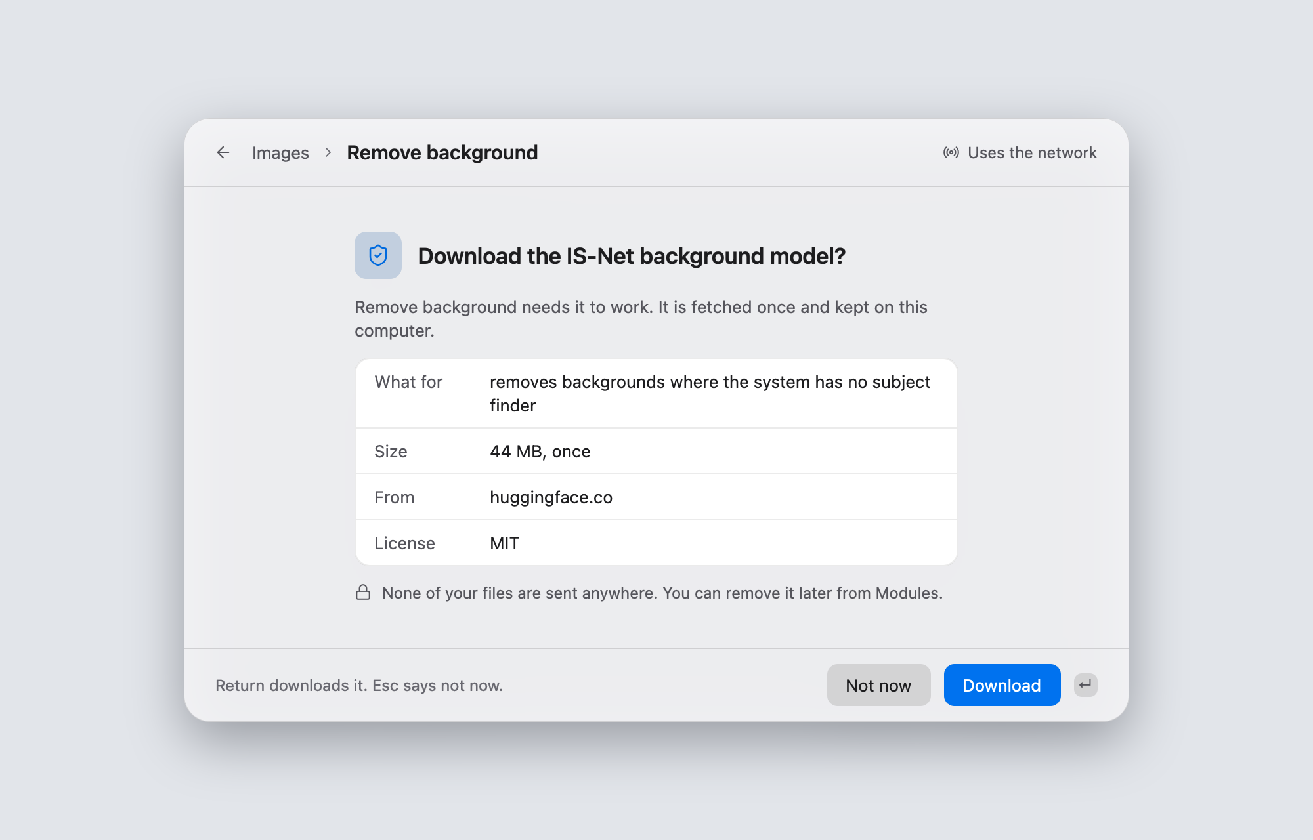The height and width of the screenshot is (840, 1313).
Task: Click the Uses the network label
Action: tap(1032, 153)
